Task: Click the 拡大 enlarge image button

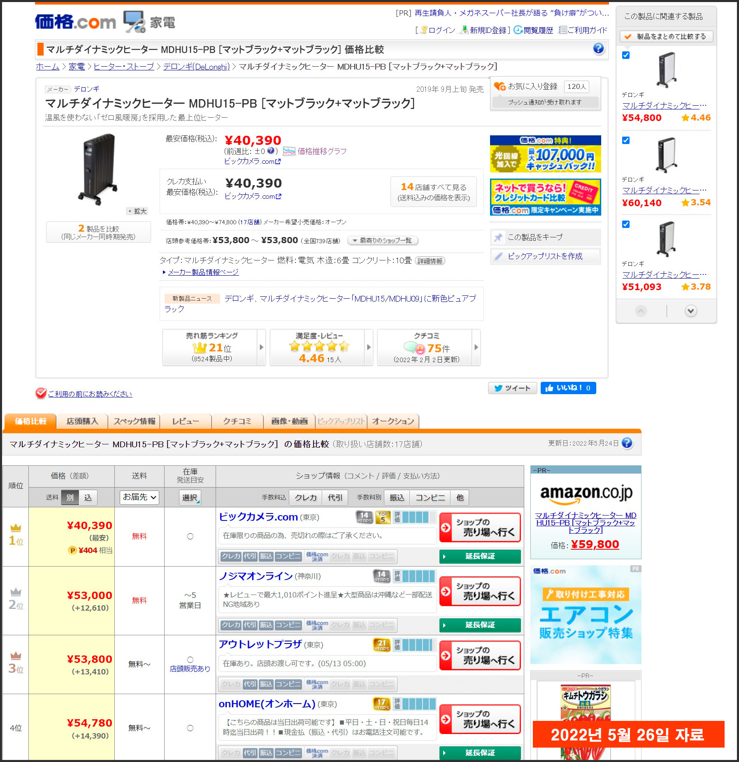Action: point(137,211)
